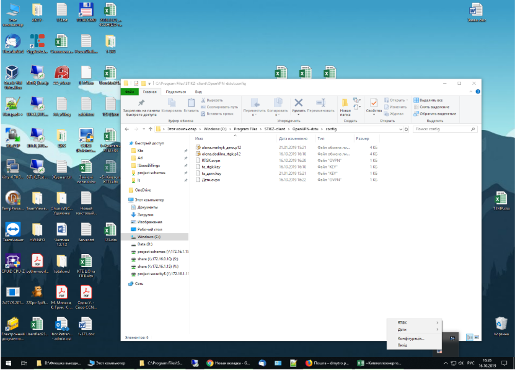Viewport: 515px width, 370px height.
Task: Pin to Quick access ribbon icon
Action: 141,104
